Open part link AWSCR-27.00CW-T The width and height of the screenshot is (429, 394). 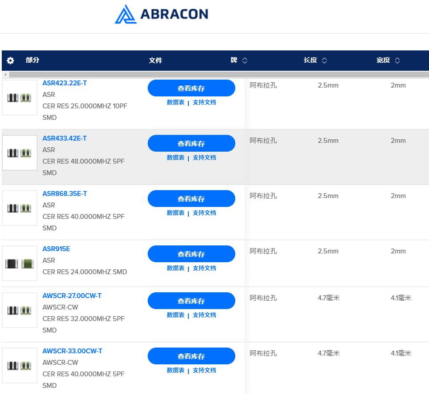pyautogui.click(x=72, y=296)
